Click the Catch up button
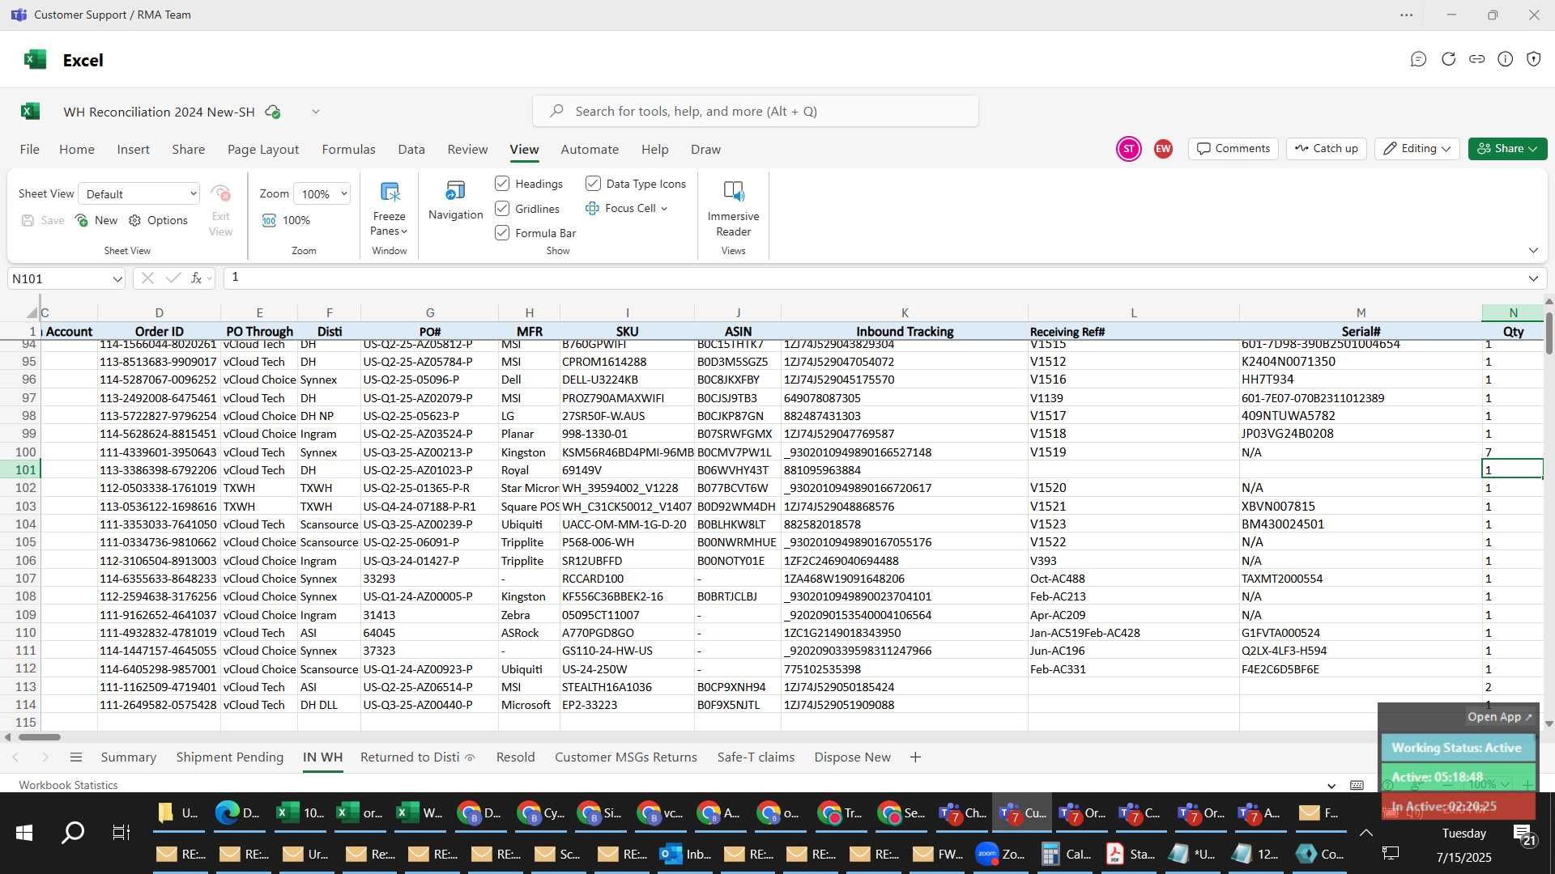 pos(1327,149)
